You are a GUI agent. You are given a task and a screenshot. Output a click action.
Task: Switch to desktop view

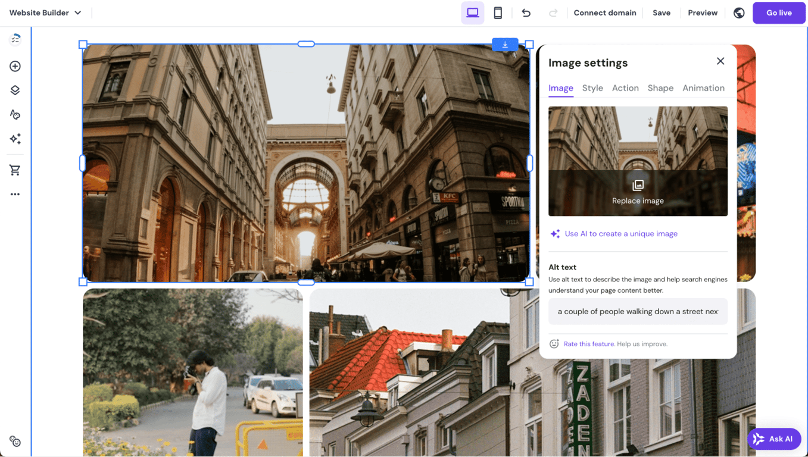click(x=472, y=12)
